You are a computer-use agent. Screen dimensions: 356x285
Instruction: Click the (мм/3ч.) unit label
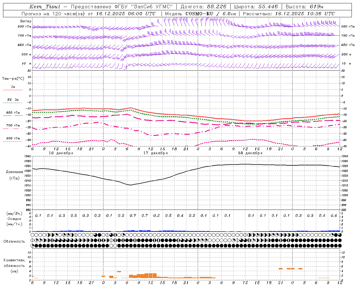[x=14, y=213]
